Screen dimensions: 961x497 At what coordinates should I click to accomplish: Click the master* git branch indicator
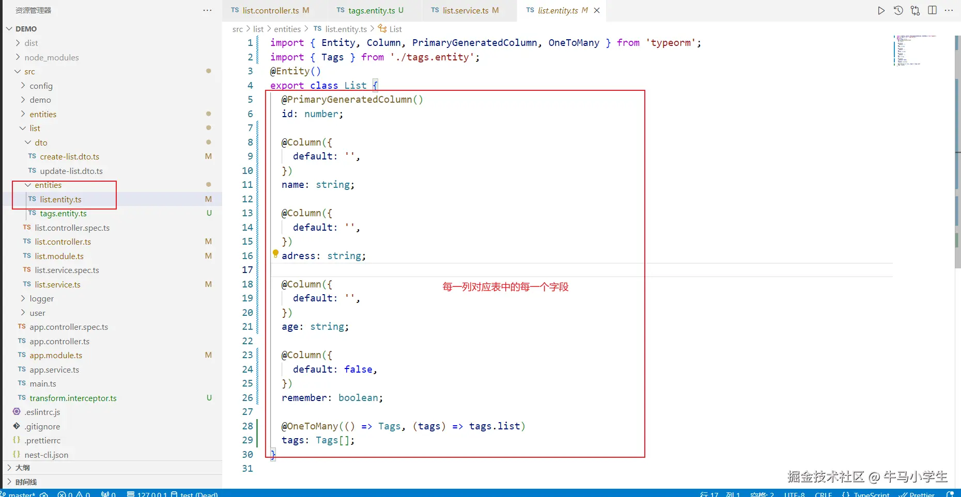19,494
